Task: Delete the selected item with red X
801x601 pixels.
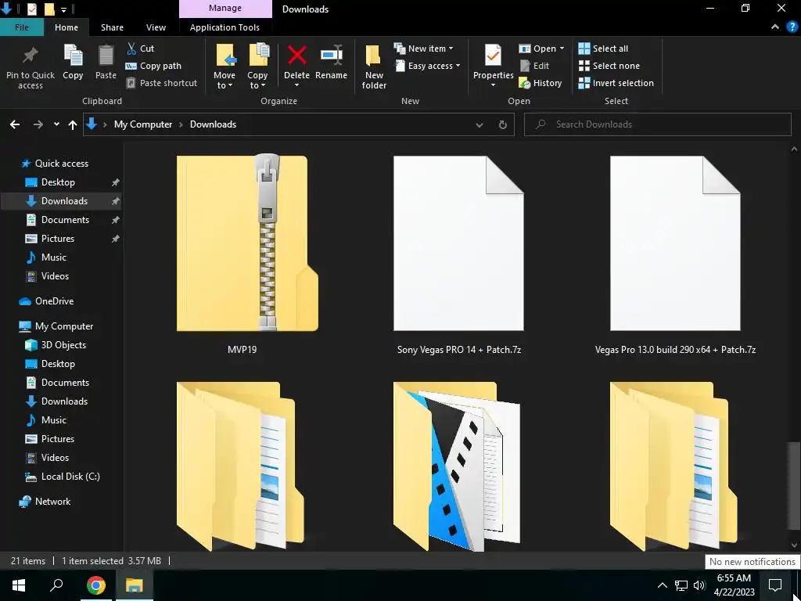Action: click(296, 62)
